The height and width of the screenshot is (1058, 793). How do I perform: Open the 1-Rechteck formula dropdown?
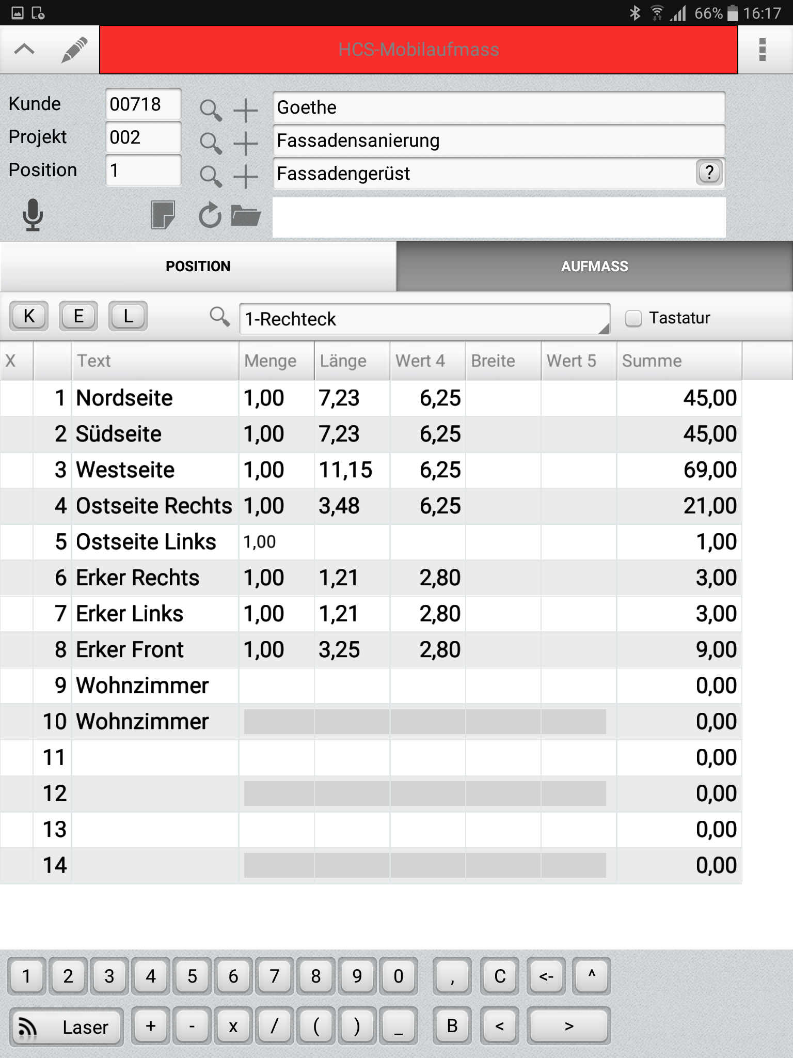pyautogui.click(x=424, y=319)
